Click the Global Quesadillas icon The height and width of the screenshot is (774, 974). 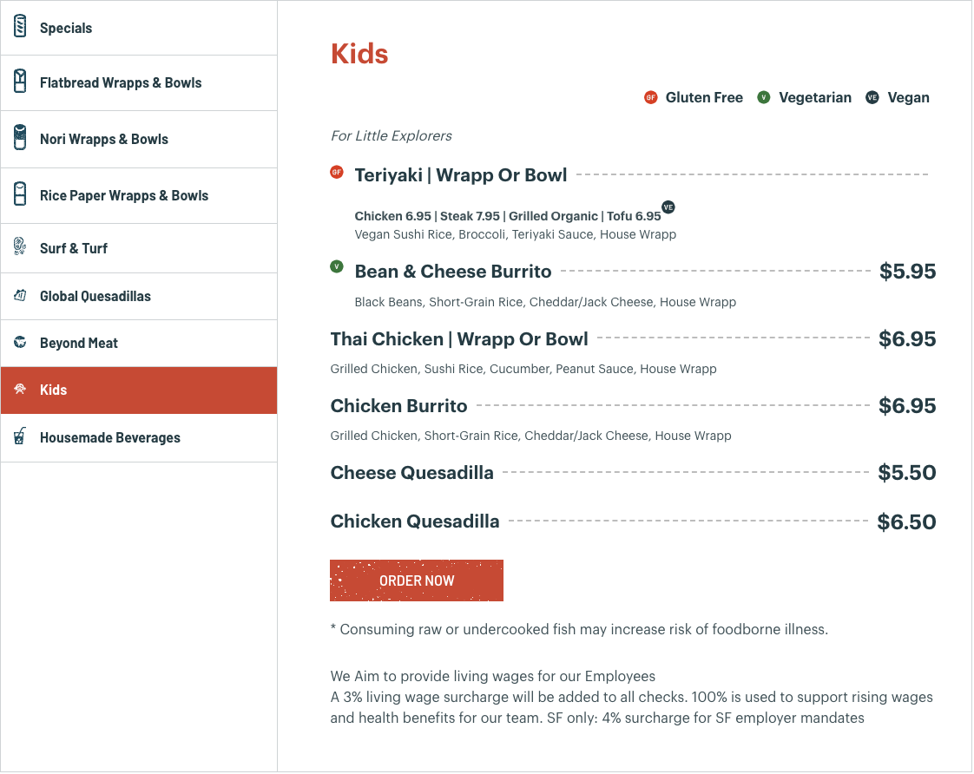pyautogui.click(x=20, y=296)
